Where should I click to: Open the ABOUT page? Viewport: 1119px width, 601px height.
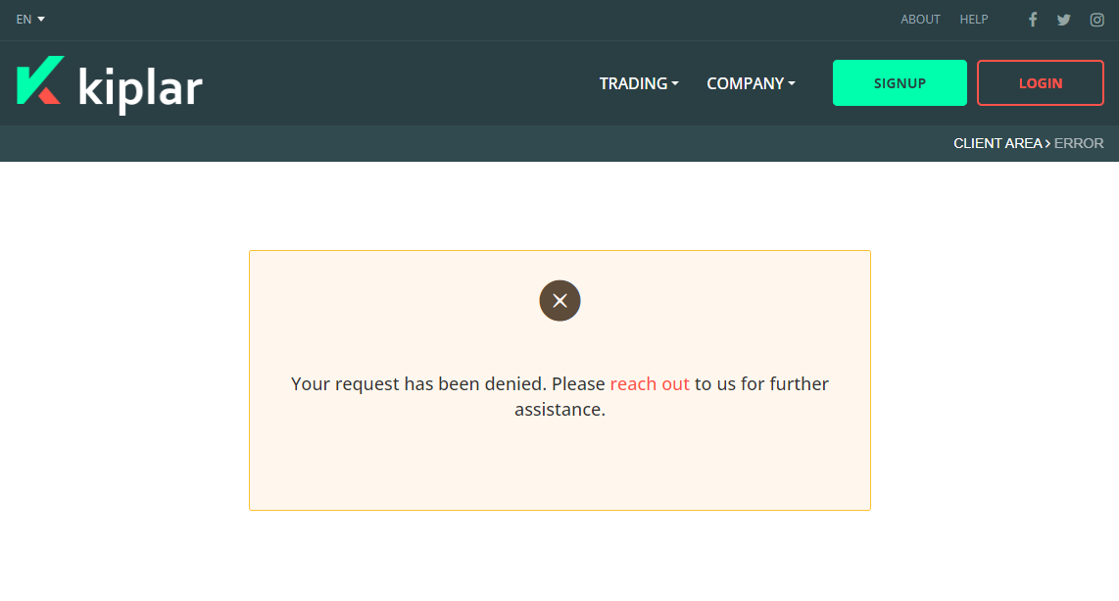pyautogui.click(x=920, y=20)
